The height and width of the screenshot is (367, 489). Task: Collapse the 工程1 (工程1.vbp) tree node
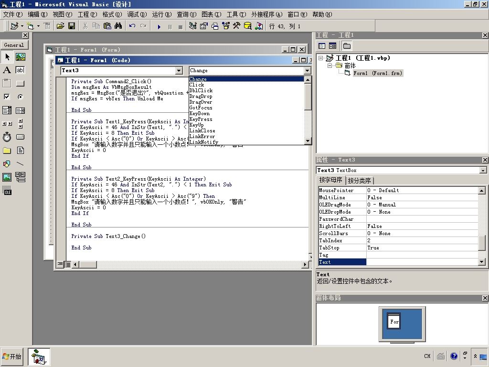tap(320, 58)
